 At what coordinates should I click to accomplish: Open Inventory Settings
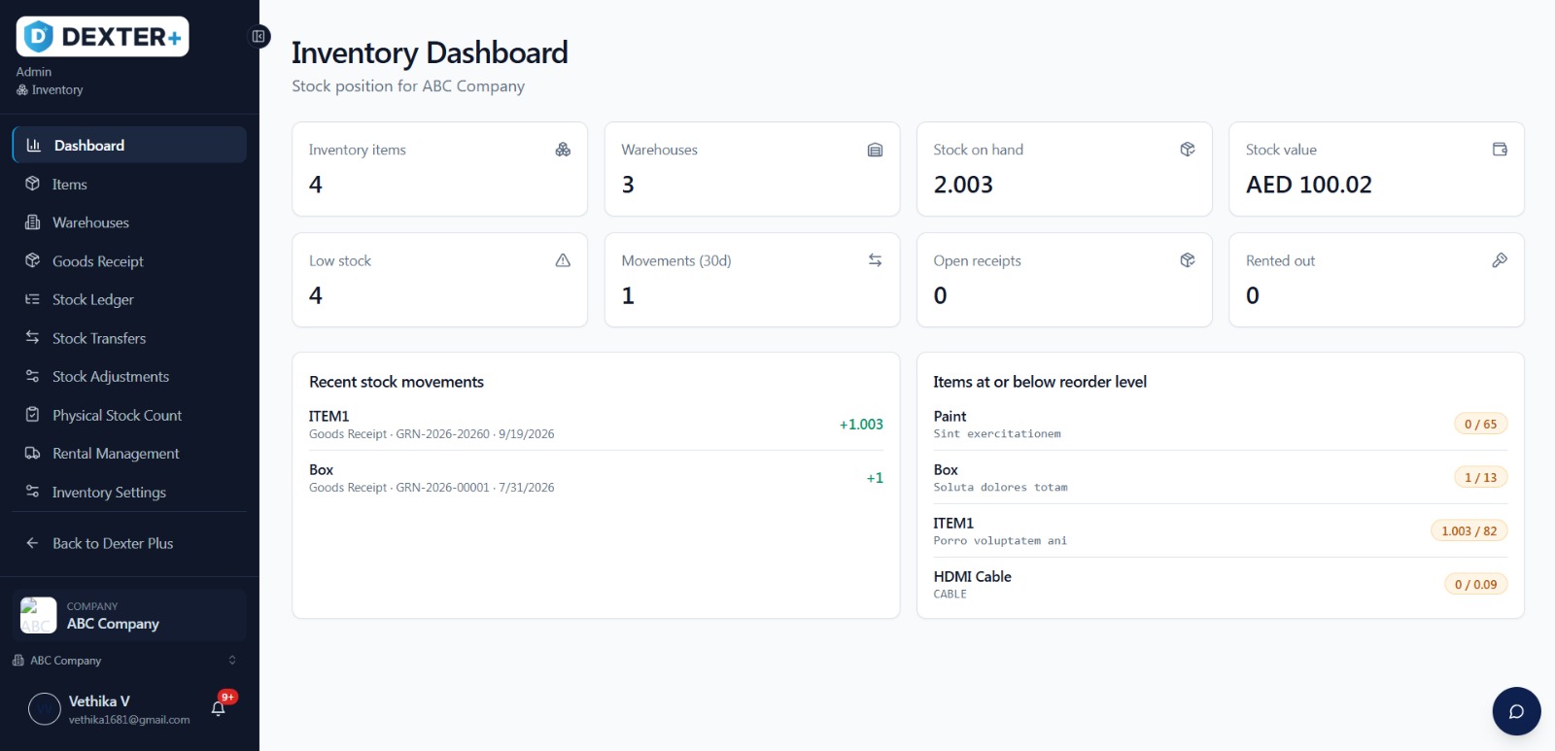pyautogui.click(x=129, y=493)
